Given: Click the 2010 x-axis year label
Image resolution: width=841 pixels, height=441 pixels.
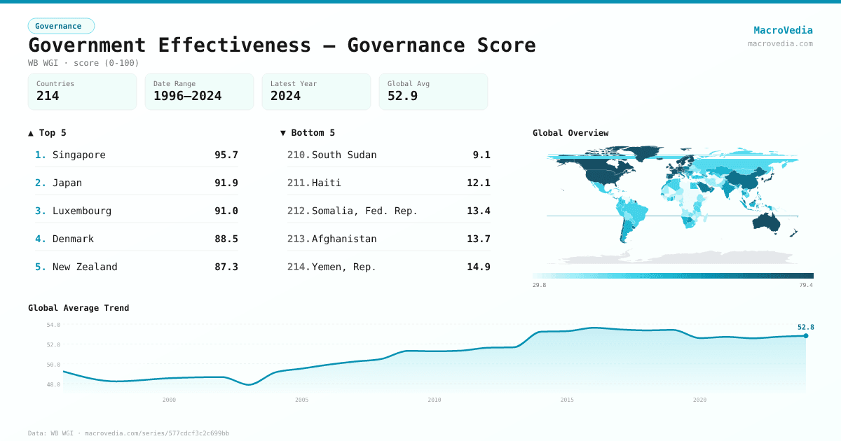Looking at the screenshot, I should [x=435, y=400].
